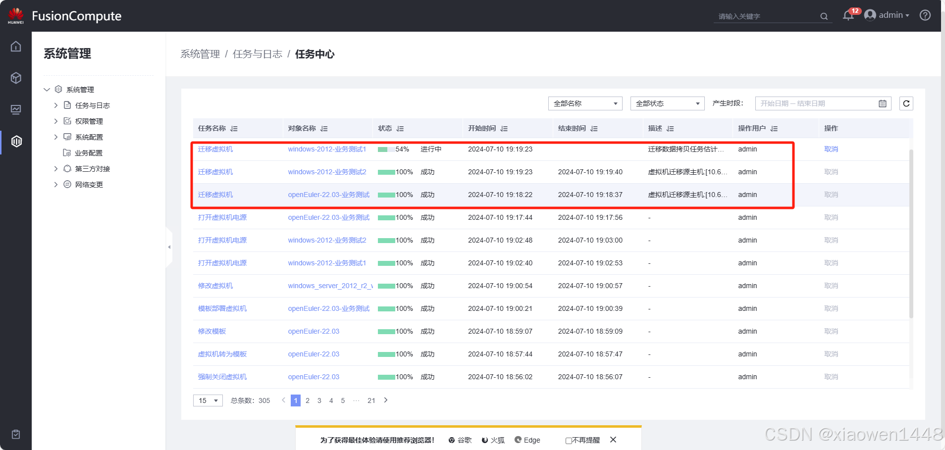Image resolution: width=945 pixels, height=450 pixels.
Task: Refresh the task list with the refresh icon
Action: click(x=906, y=103)
